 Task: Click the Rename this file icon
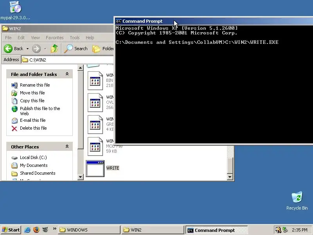pos(14,85)
